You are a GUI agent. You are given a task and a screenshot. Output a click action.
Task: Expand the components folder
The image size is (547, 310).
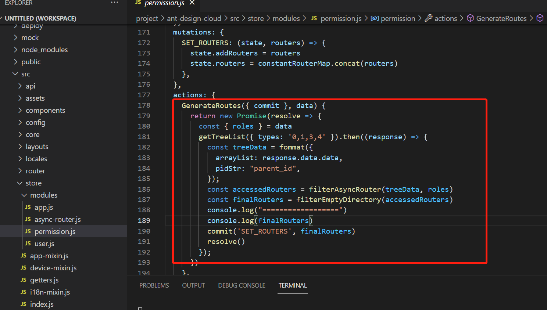(45, 110)
